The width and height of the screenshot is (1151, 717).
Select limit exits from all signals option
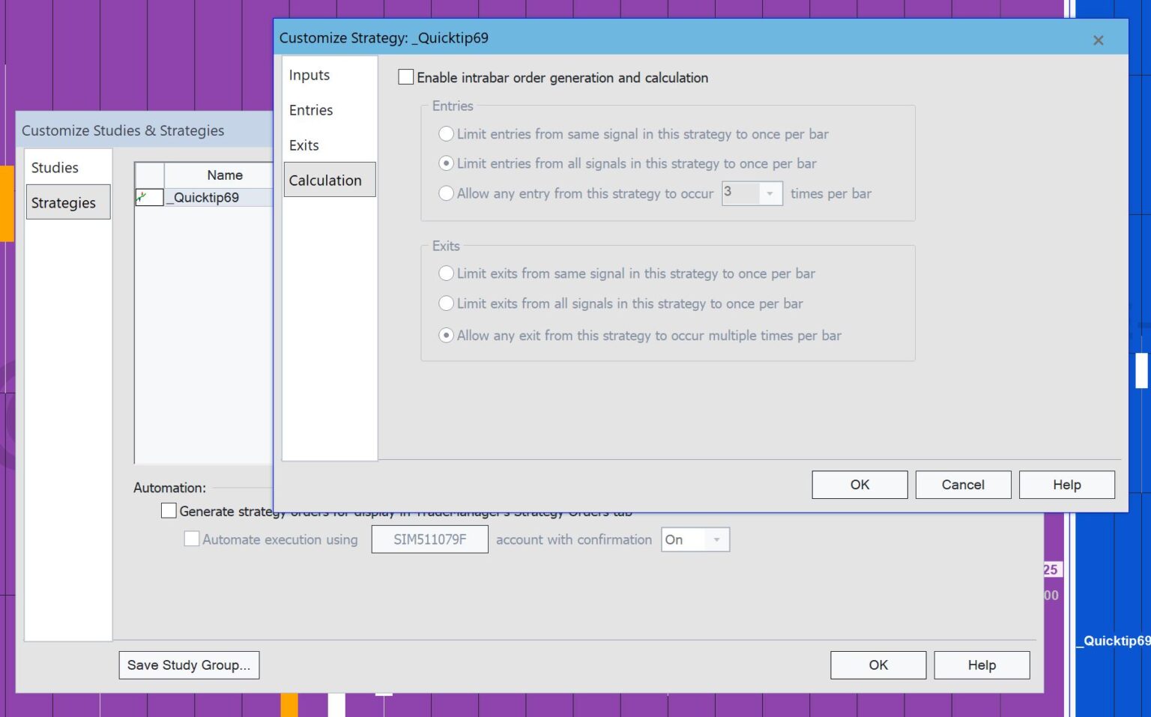(447, 303)
